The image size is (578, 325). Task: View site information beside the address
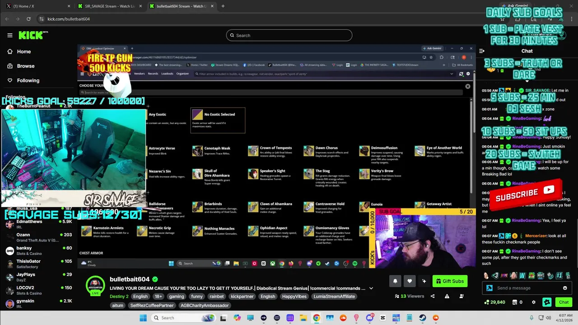coord(42,19)
